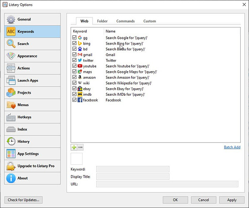Uncheck the gg keyword checkbox
The image size is (249, 208).
tap(74, 37)
